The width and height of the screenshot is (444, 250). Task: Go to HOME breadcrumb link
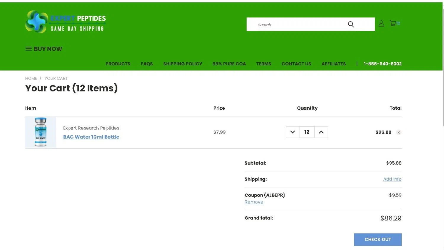pos(31,78)
